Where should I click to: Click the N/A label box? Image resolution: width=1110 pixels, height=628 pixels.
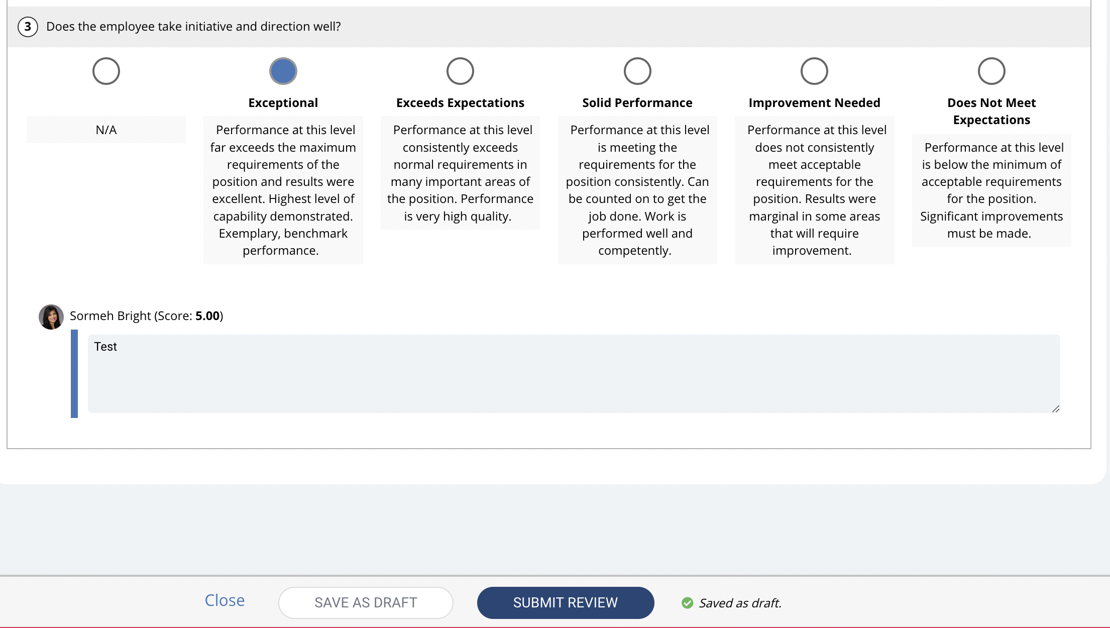pos(106,130)
